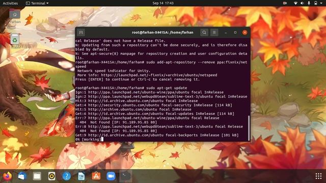Click the battery indicator in the top bar
The image size is (326, 183).
coord(316,3)
